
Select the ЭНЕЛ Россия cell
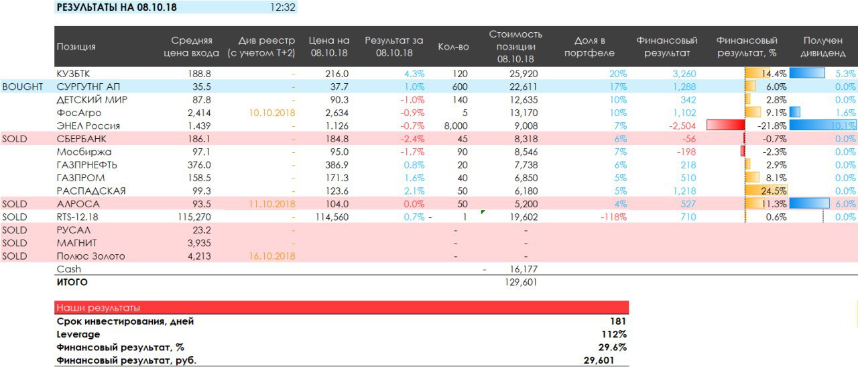coord(88,125)
